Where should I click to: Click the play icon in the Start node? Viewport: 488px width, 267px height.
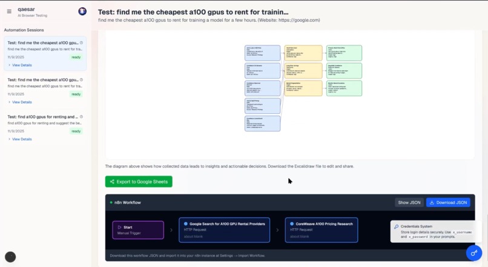pyautogui.click(x=119, y=227)
